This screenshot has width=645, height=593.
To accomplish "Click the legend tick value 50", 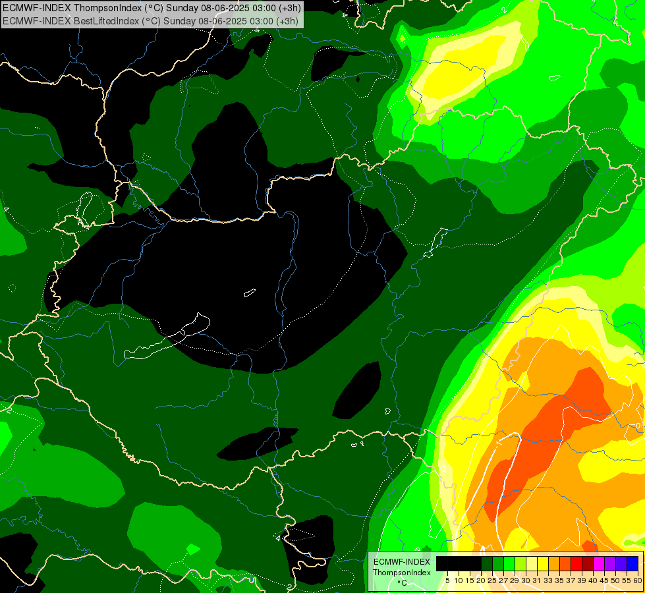I will pos(616,580).
